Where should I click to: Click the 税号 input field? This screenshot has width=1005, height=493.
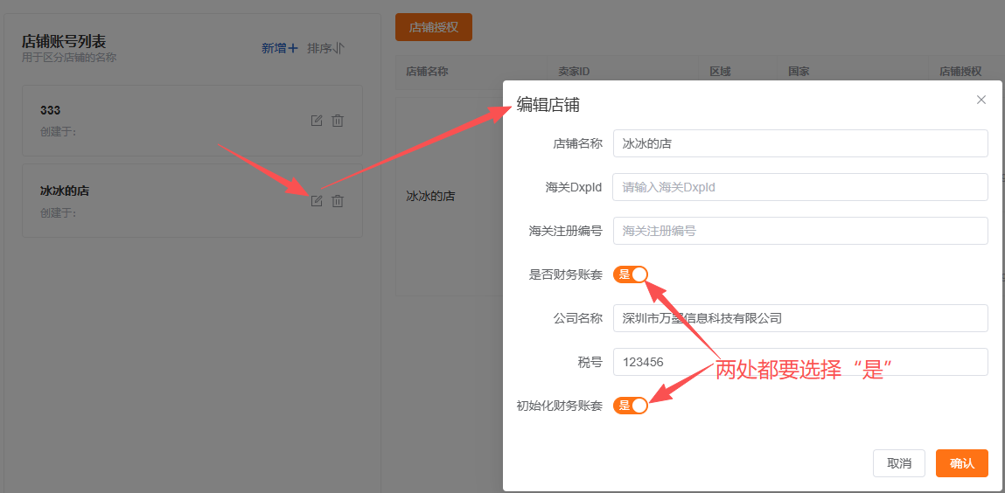click(799, 362)
